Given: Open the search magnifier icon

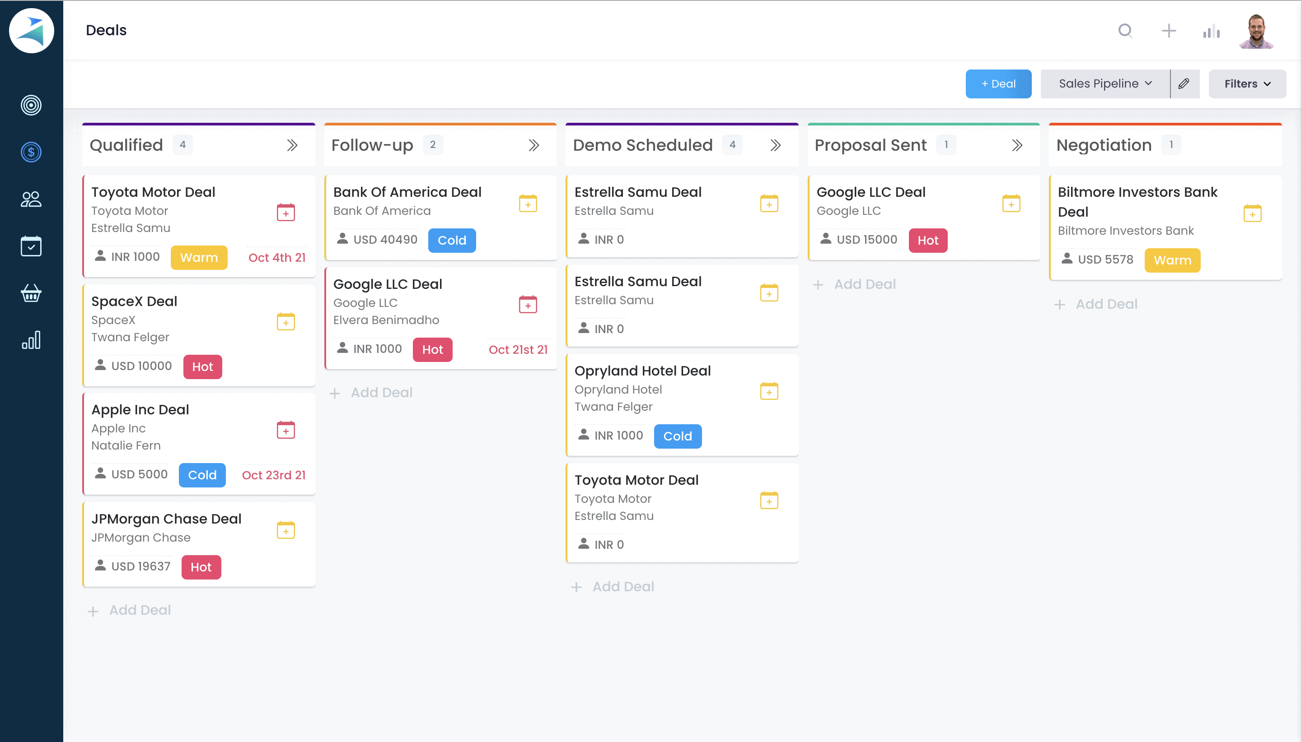Looking at the screenshot, I should coord(1125,31).
